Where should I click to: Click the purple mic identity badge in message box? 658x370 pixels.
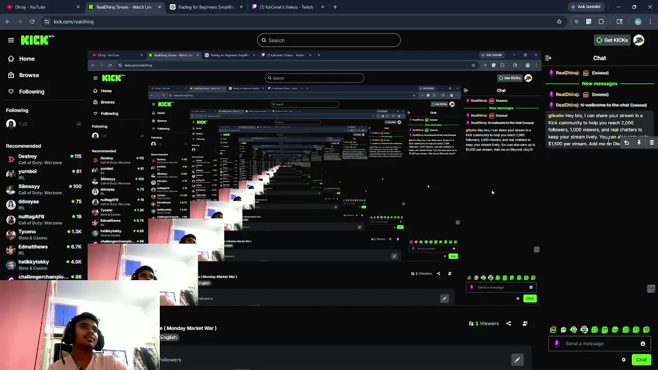click(557, 344)
